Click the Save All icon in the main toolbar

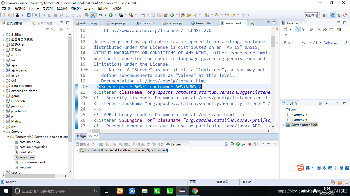pyautogui.click(x=159, y=15)
